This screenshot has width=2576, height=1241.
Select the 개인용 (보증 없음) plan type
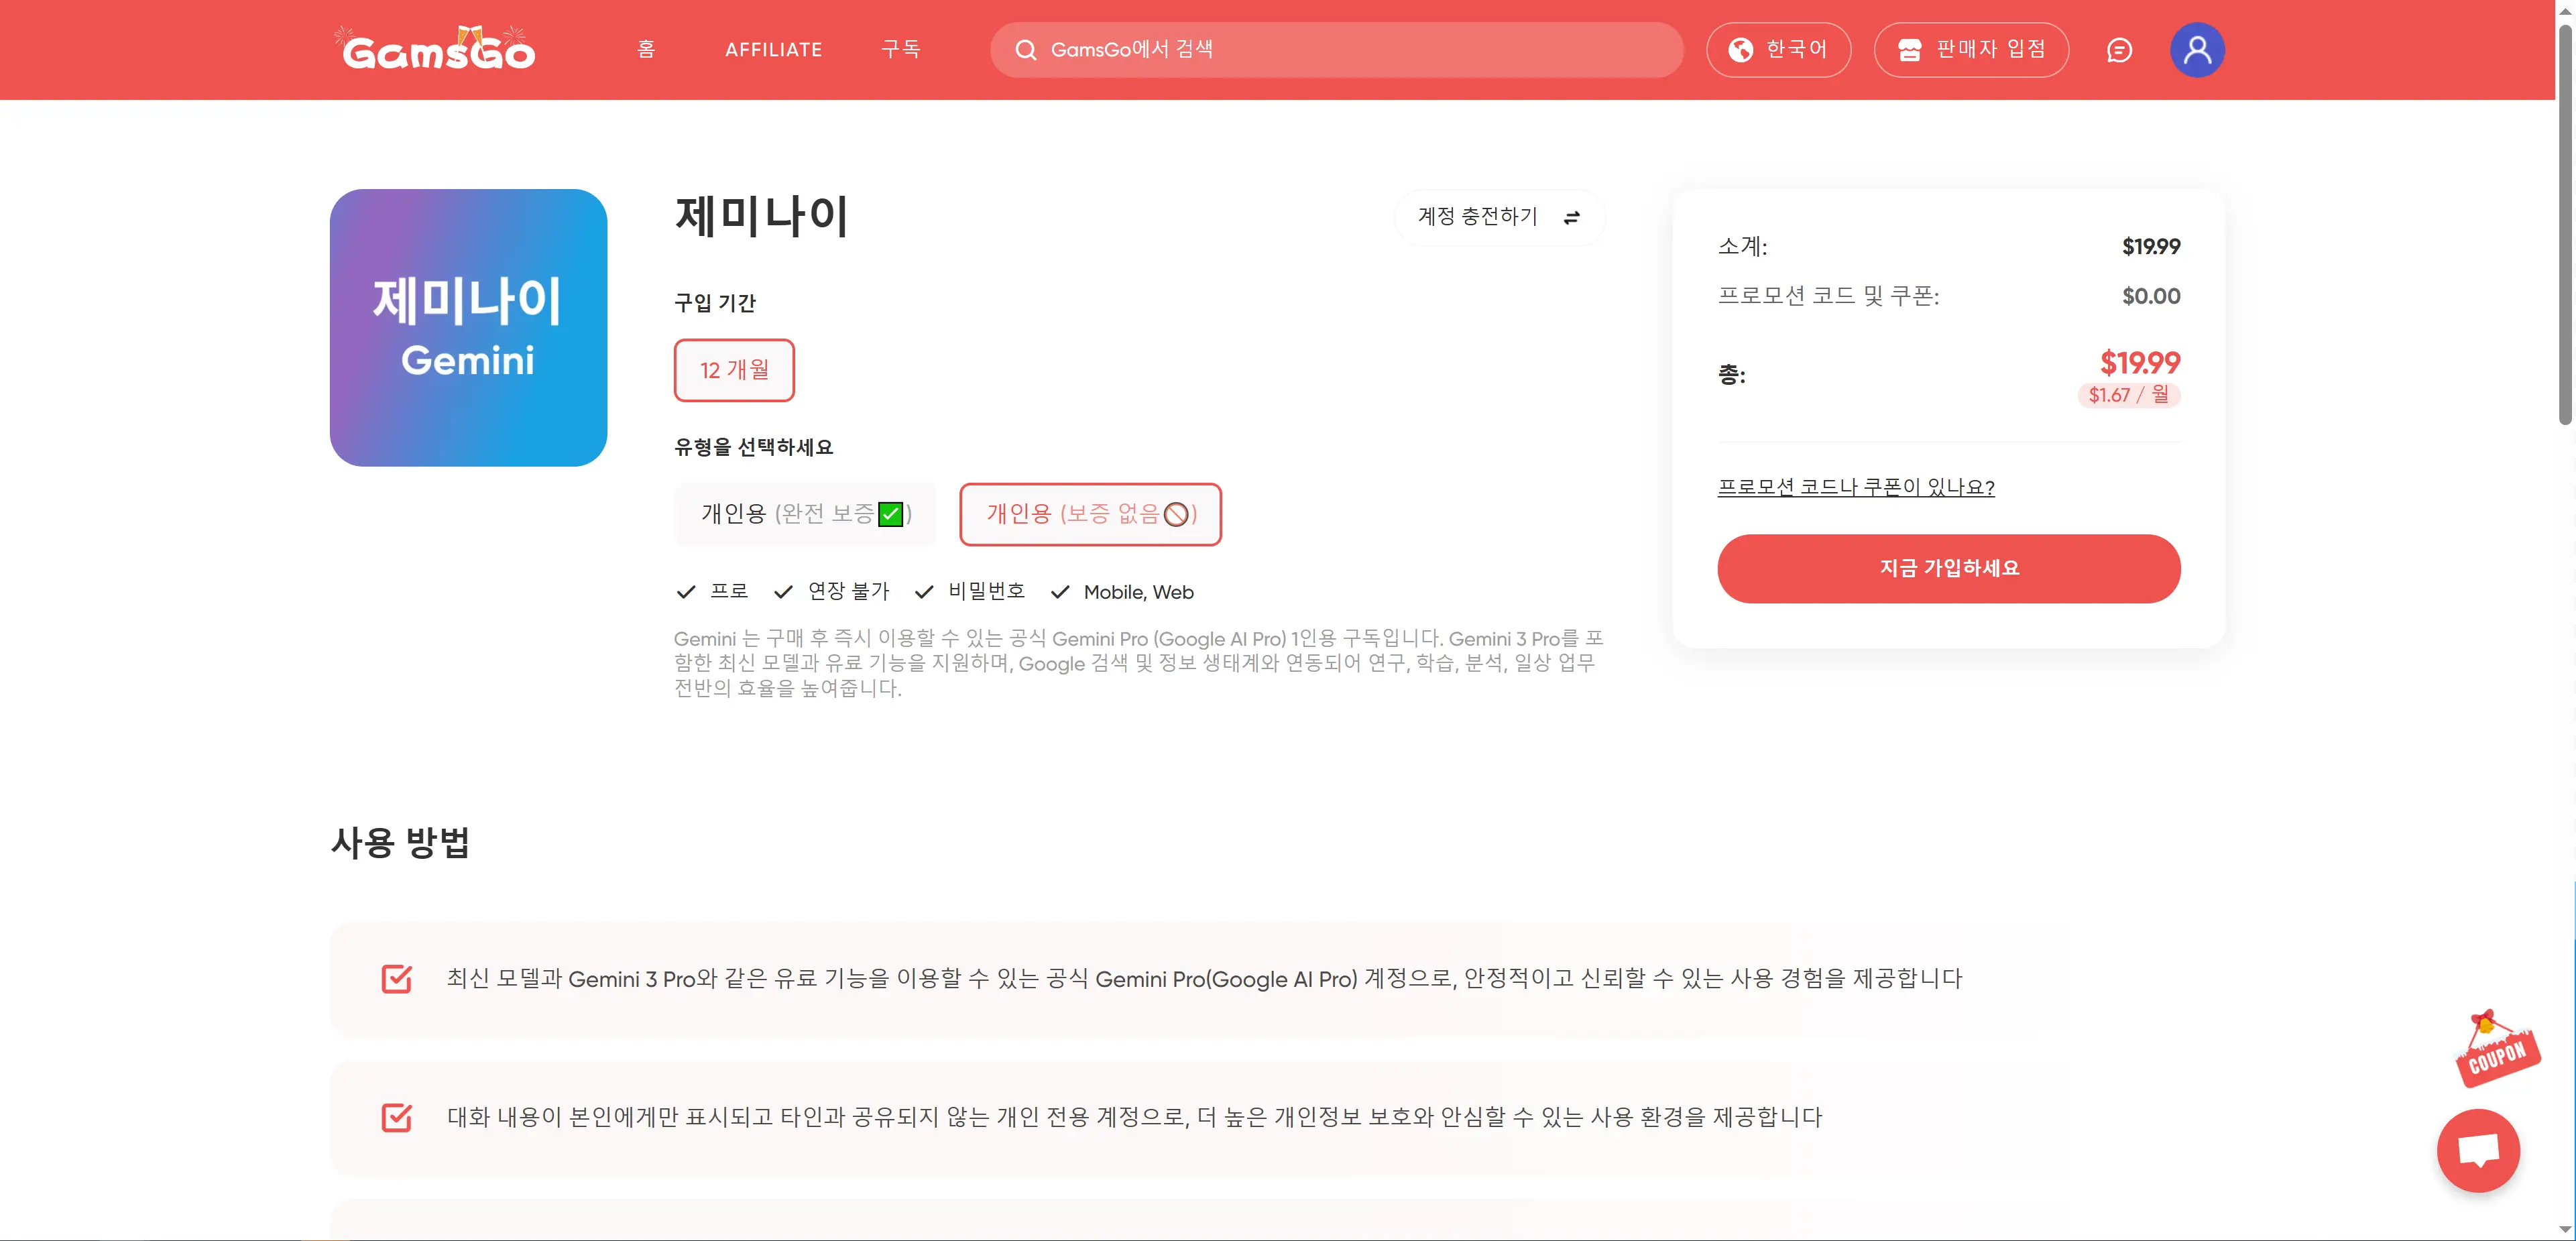coord(1090,514)
